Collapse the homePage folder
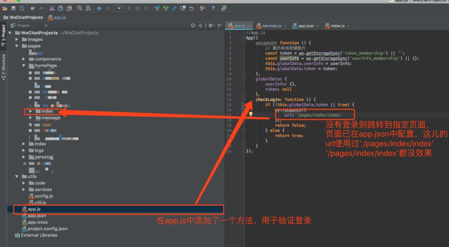Screen dimensions: 449x247 (x=24, y=66)
